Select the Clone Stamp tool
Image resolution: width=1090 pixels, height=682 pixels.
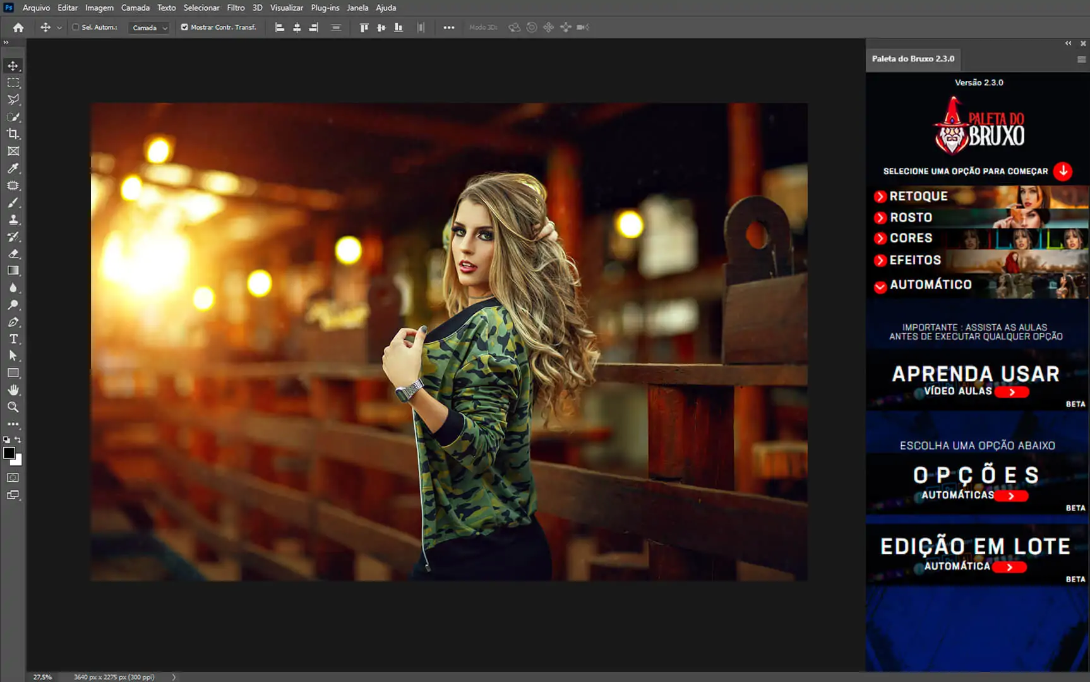[13, 220]
